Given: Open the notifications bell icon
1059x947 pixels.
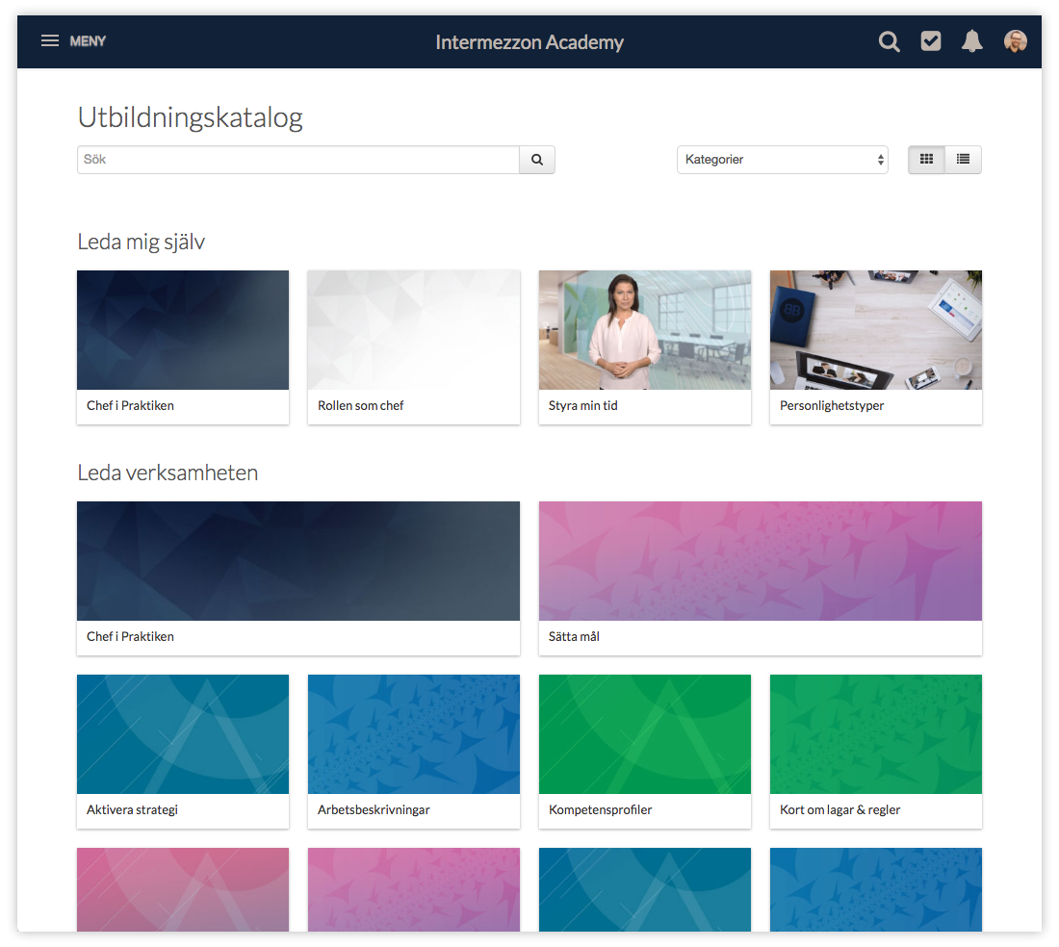Looking at the screenshot, I should pyautogui.click(x=972, y=41).
